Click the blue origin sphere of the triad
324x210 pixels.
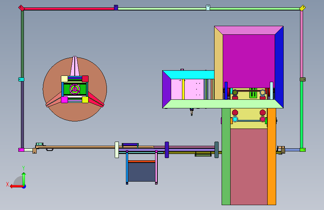click(x=24, y=186)
